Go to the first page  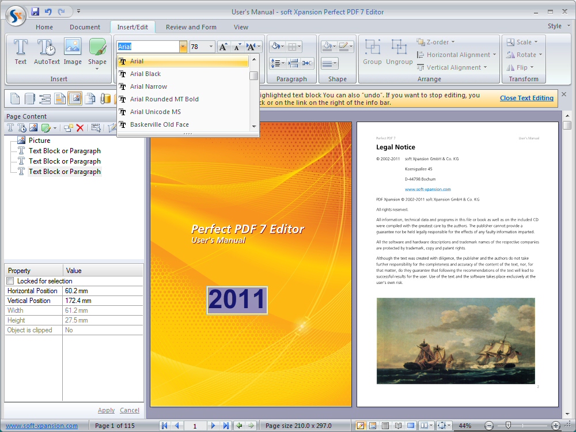coord(165,426)
